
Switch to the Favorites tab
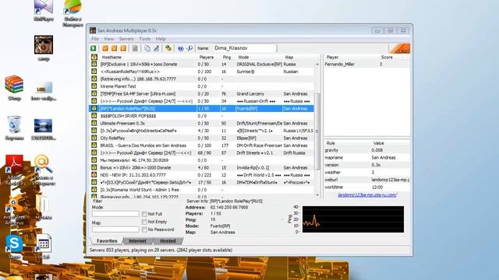107,241
